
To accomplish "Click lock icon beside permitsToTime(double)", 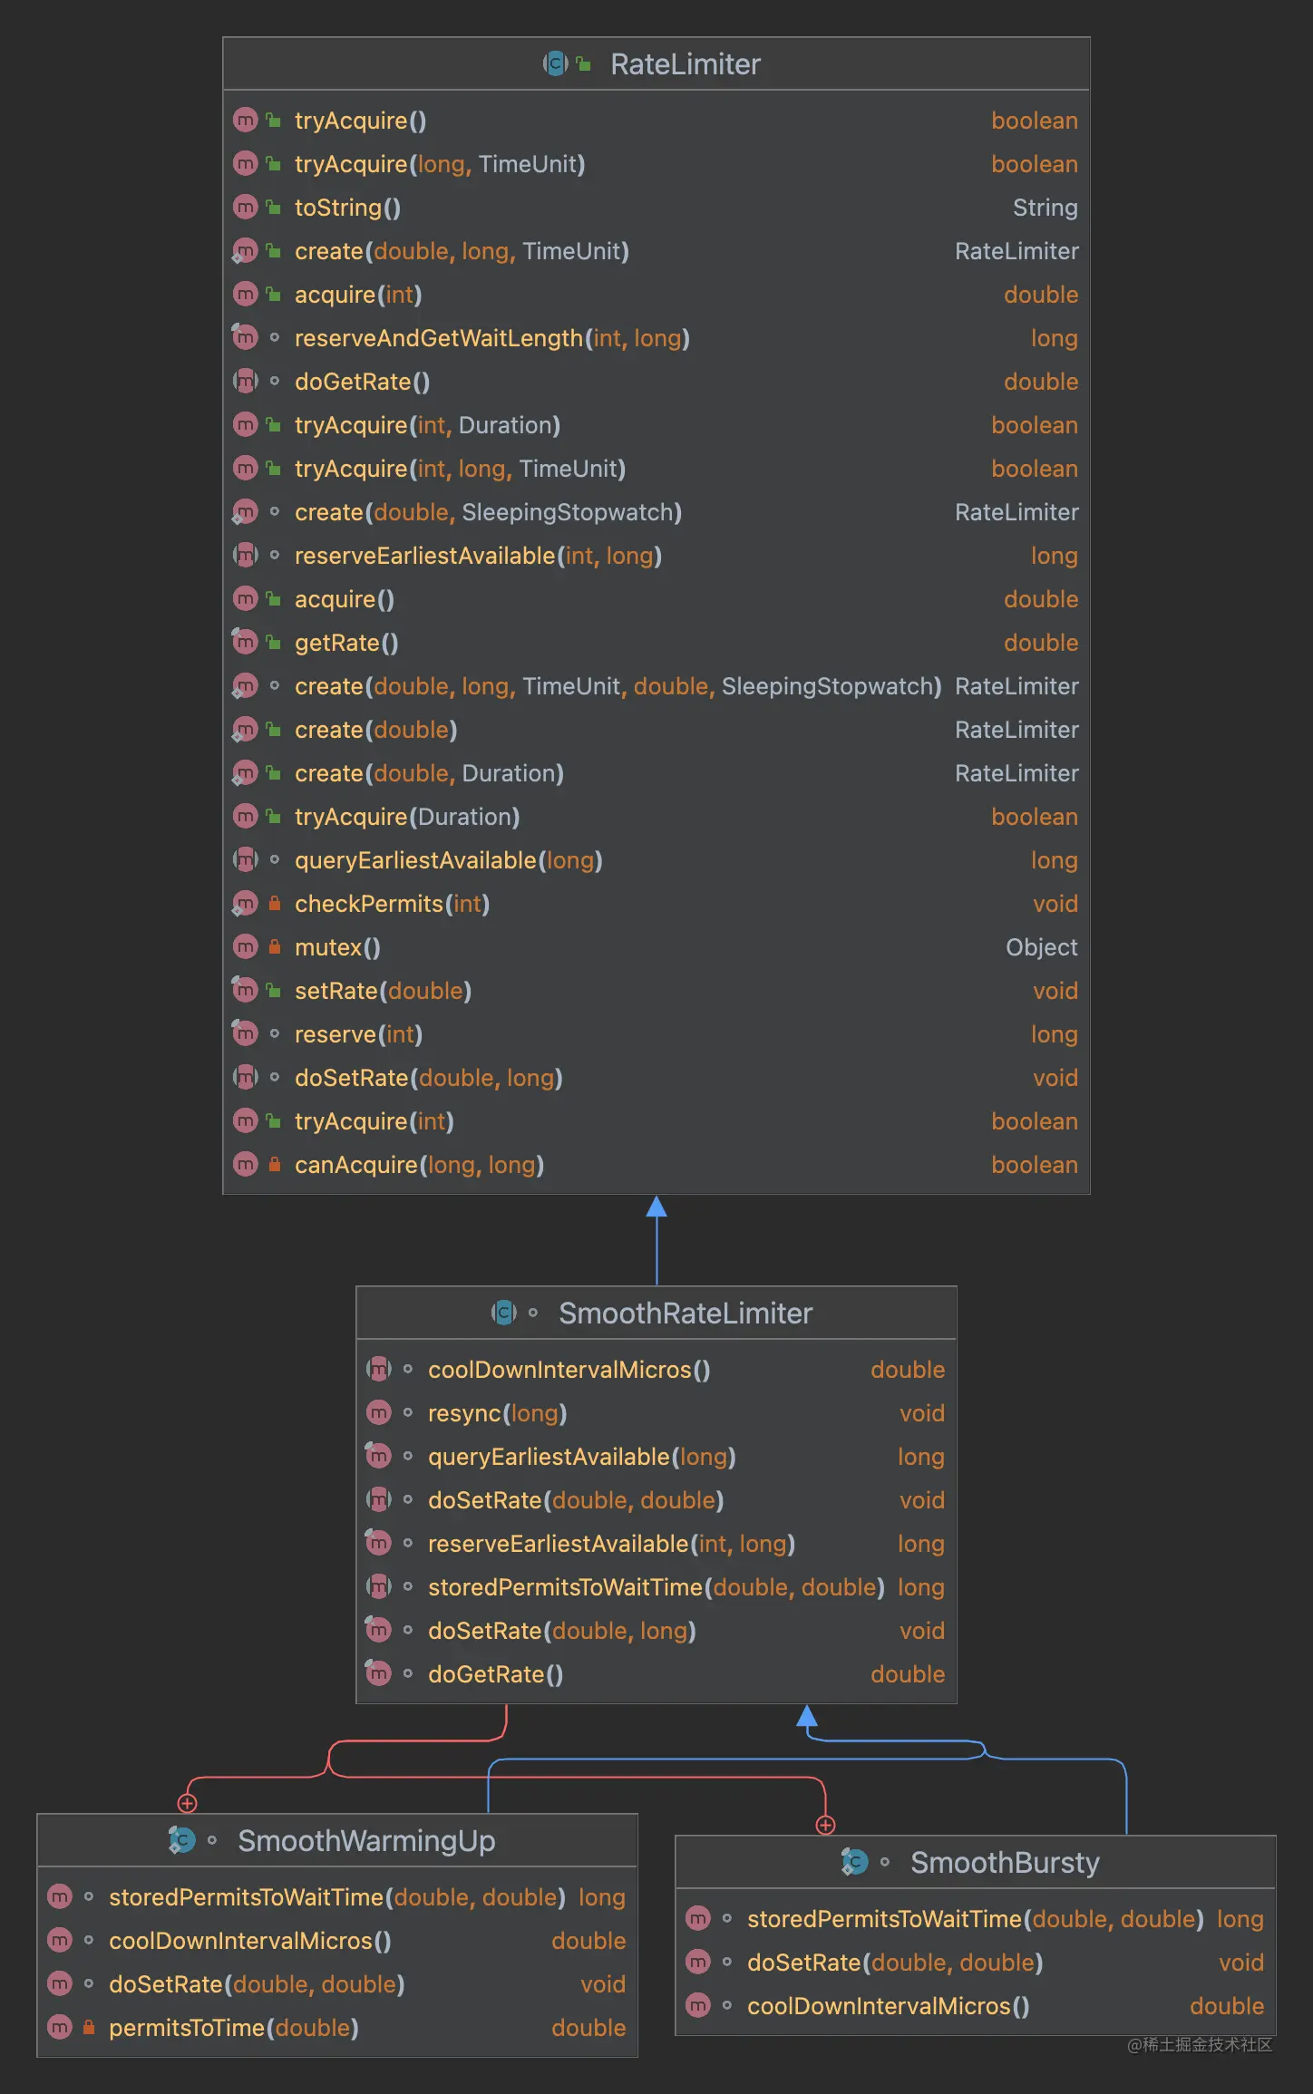I will pyautogui.click(x=88, y=2027).
